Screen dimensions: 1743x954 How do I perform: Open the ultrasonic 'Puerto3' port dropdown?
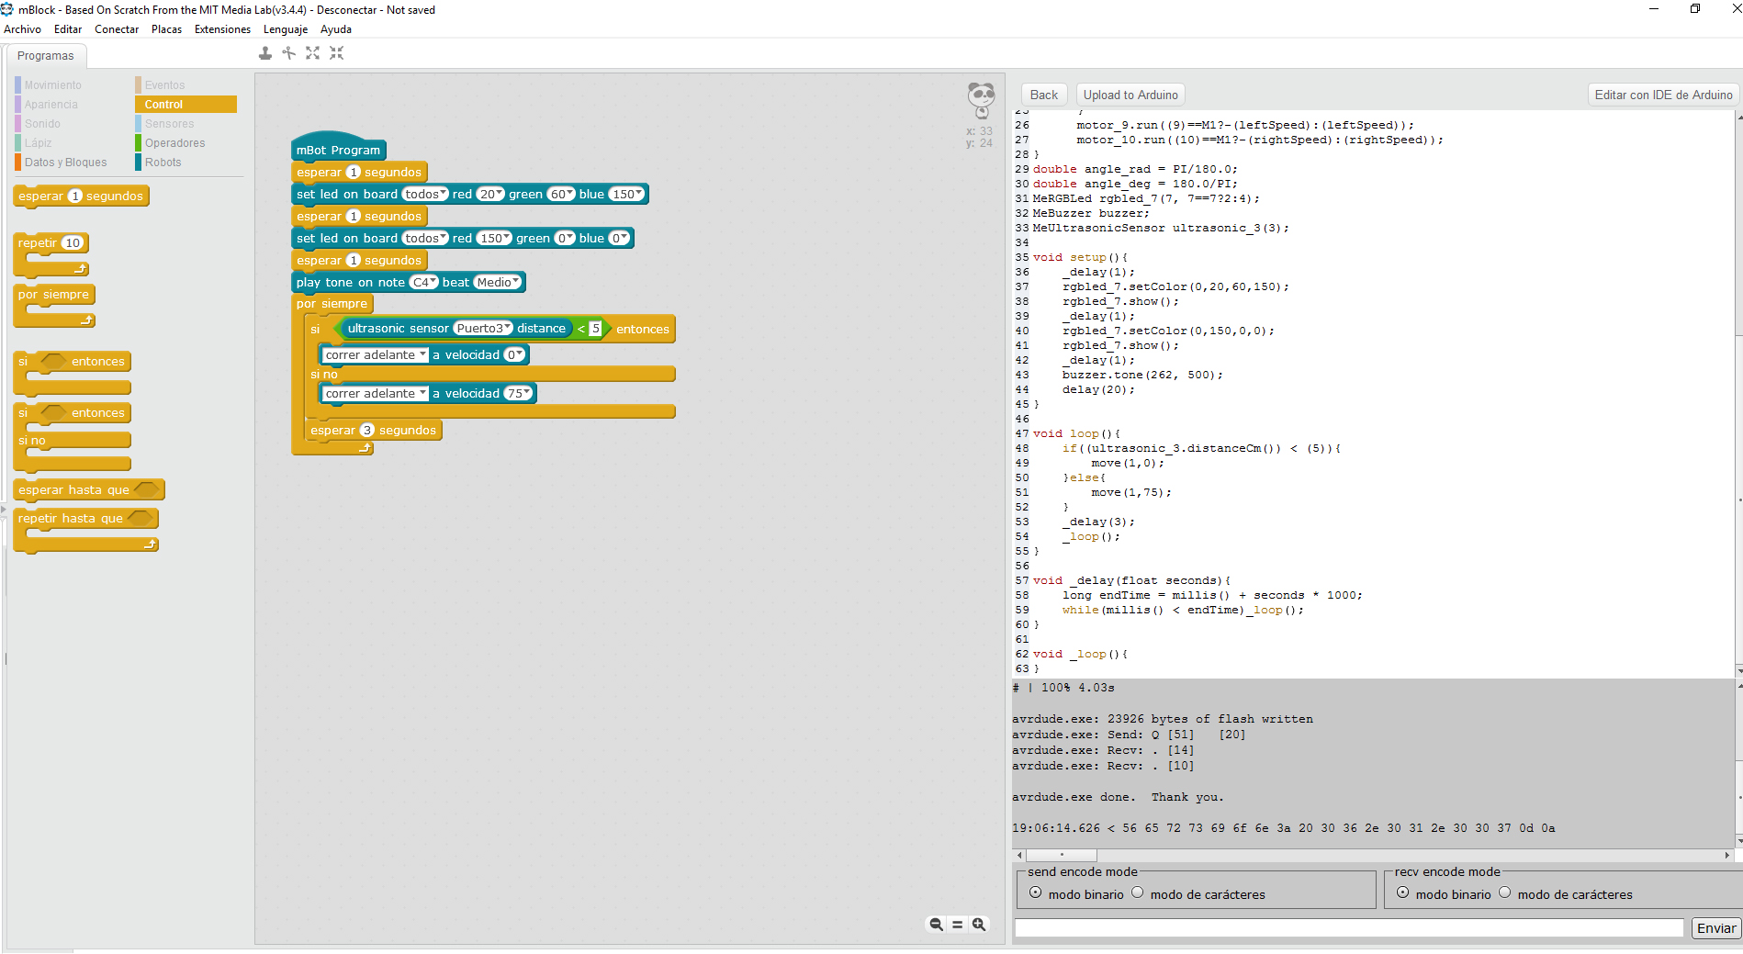point(483,329)
